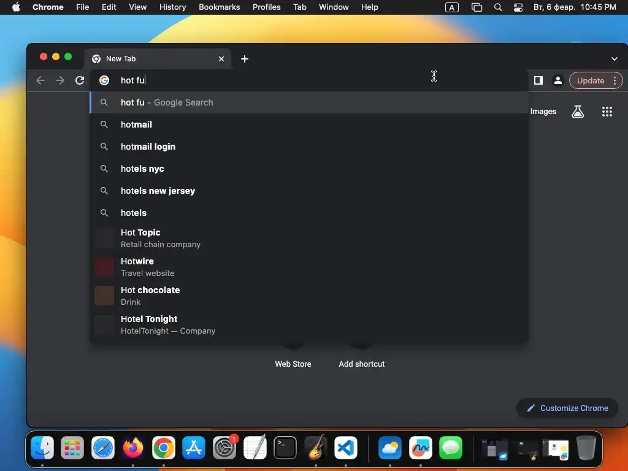Close the New Tab tab
The width and height of the screenshot is (628, 471).
point(221,59)
